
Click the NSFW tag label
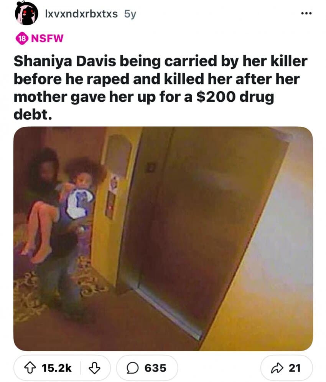pyautogui.click(x=47, y=38)
